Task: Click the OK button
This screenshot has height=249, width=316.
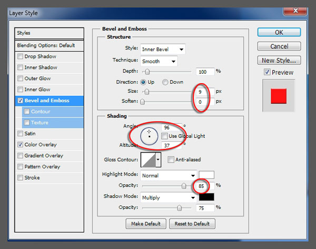Action: (279, 33)
